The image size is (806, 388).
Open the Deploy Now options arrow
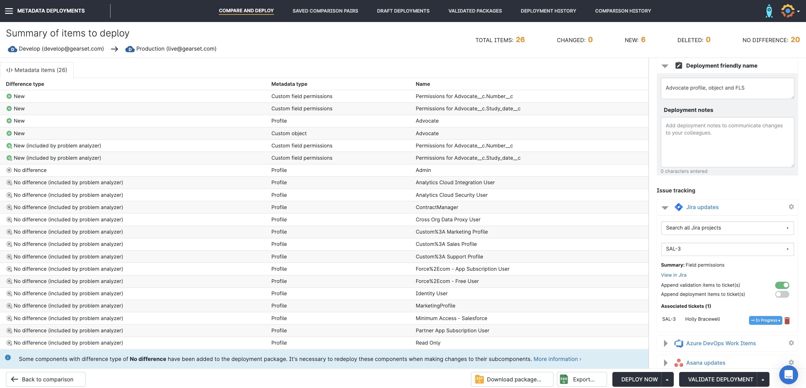coord(667,380)
